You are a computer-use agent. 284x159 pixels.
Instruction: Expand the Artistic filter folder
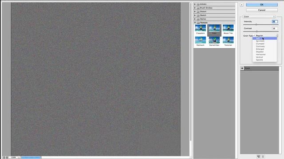click(x=195, y=4)
